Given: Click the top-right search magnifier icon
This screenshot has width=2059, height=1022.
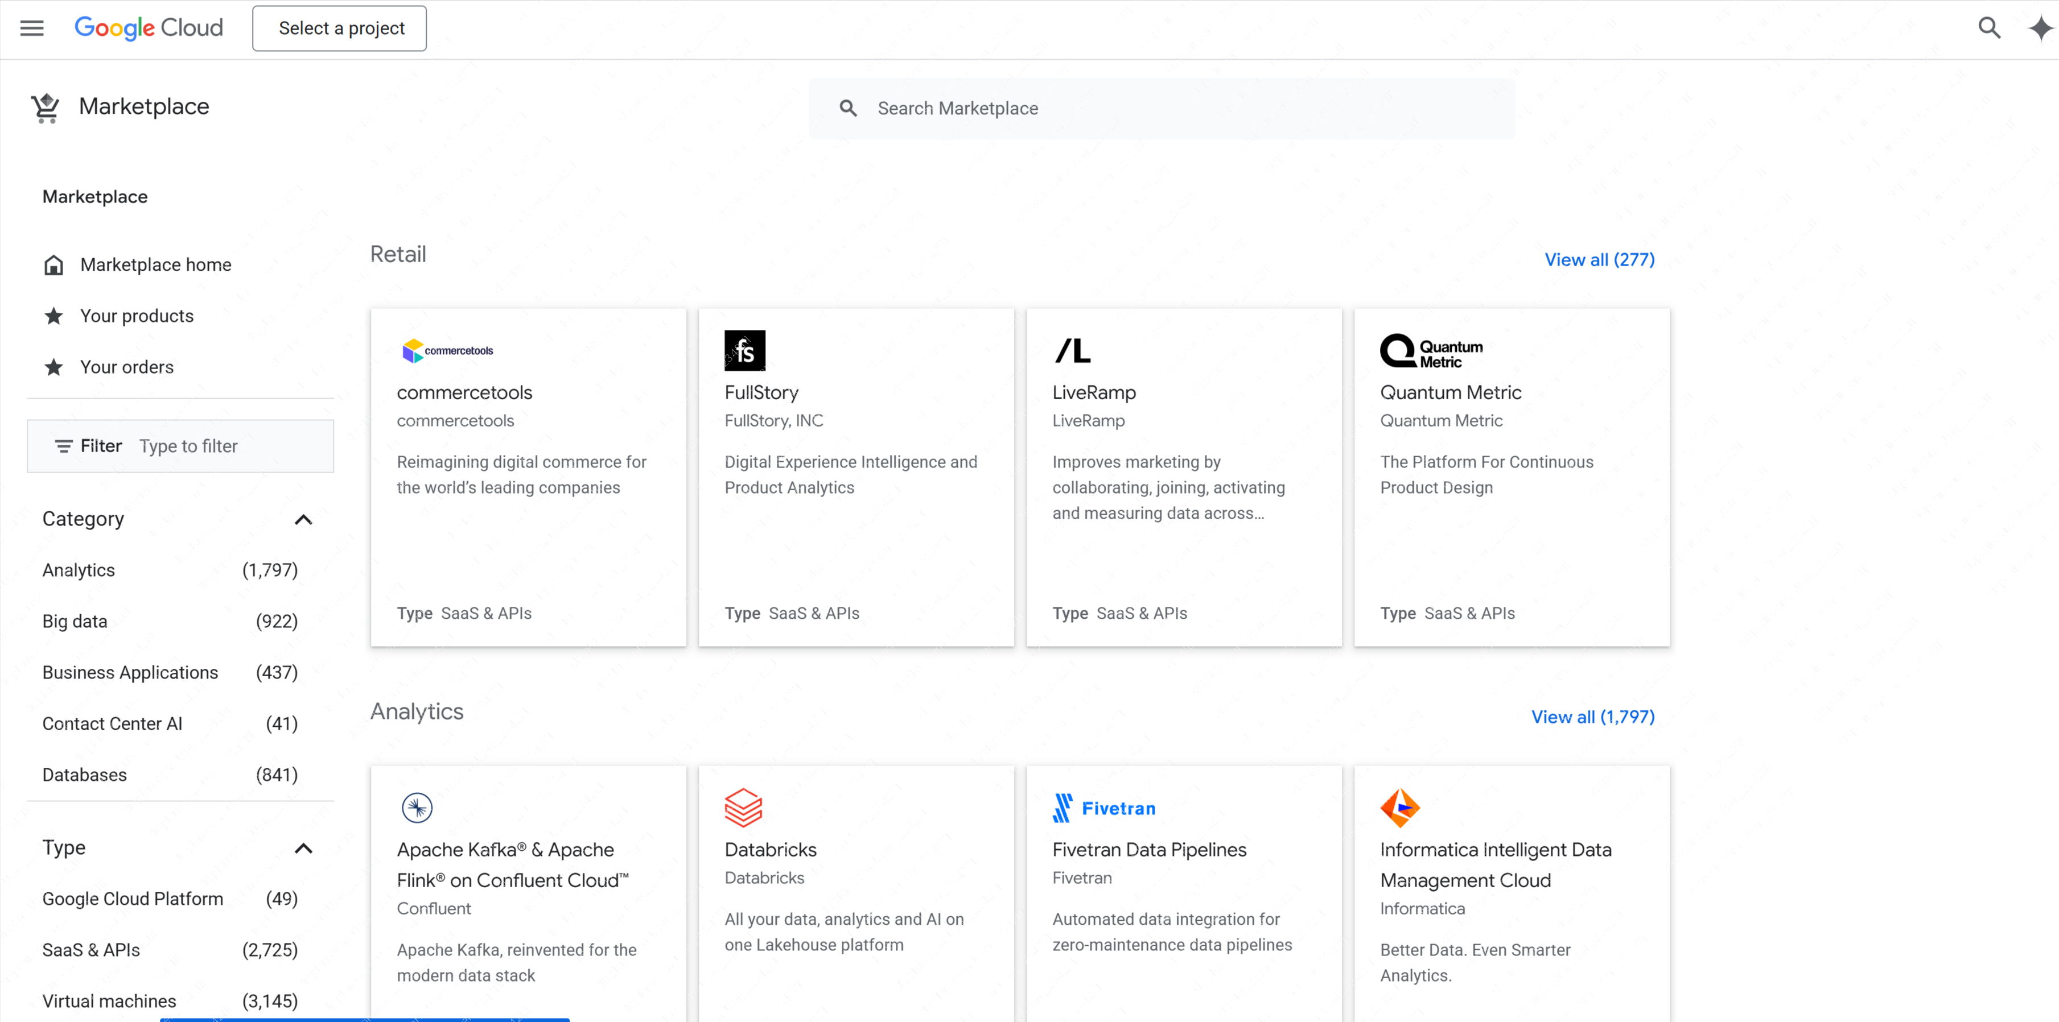Looking at the screenshot, I should tap(1990, 28).
